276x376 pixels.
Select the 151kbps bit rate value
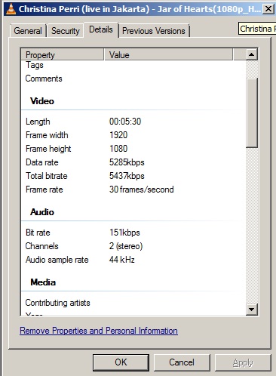[x=124, y=233]
